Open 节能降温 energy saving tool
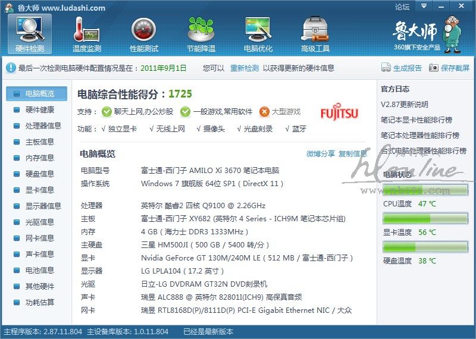This screenshot has height=339, width=476. pos(201,34)
